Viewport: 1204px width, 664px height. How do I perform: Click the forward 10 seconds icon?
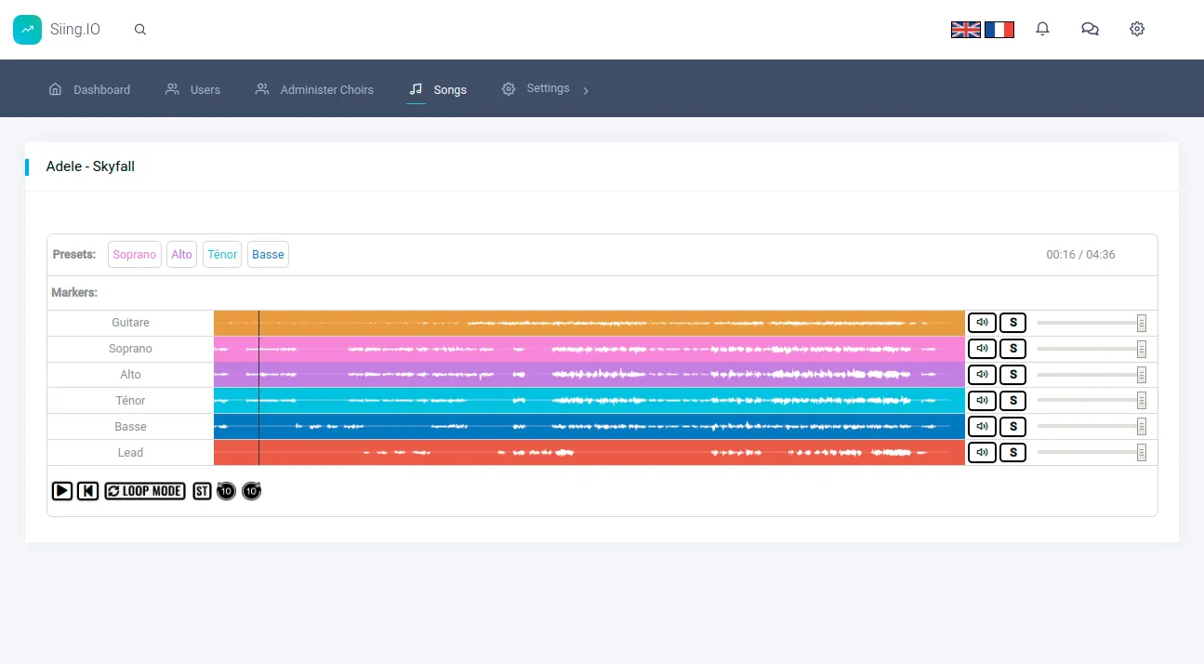251,491
